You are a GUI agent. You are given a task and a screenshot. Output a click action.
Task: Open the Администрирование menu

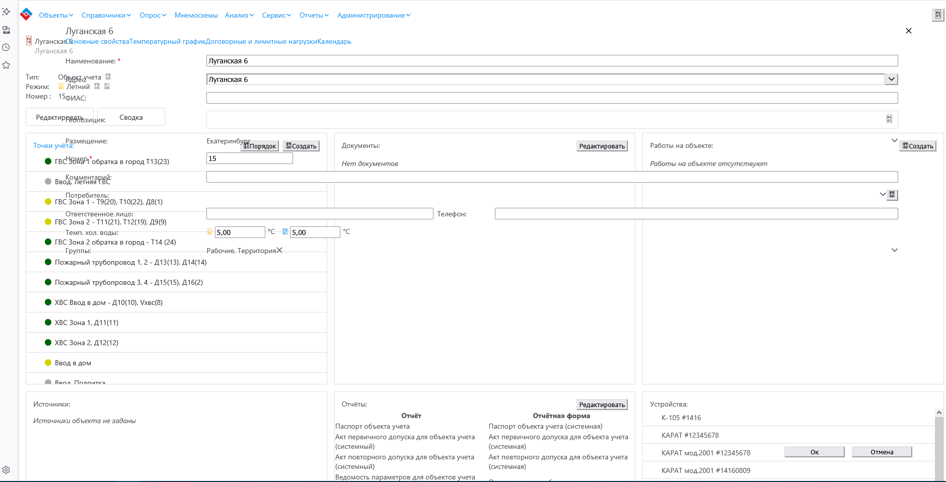pos(374,15)
